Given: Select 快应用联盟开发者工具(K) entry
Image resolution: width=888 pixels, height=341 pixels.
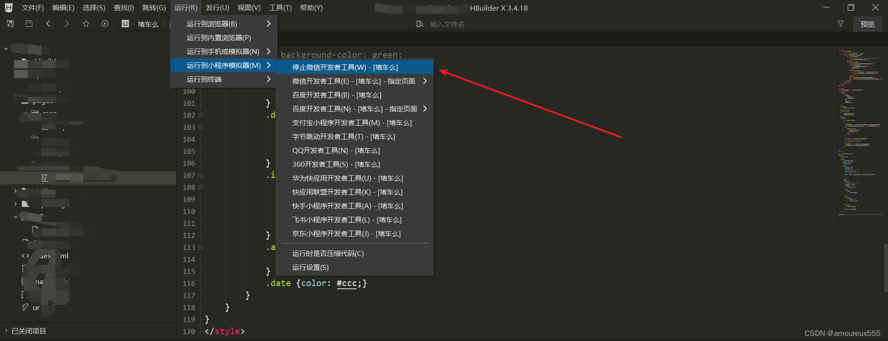Looking at the screenshot, I should coord(355,192).
